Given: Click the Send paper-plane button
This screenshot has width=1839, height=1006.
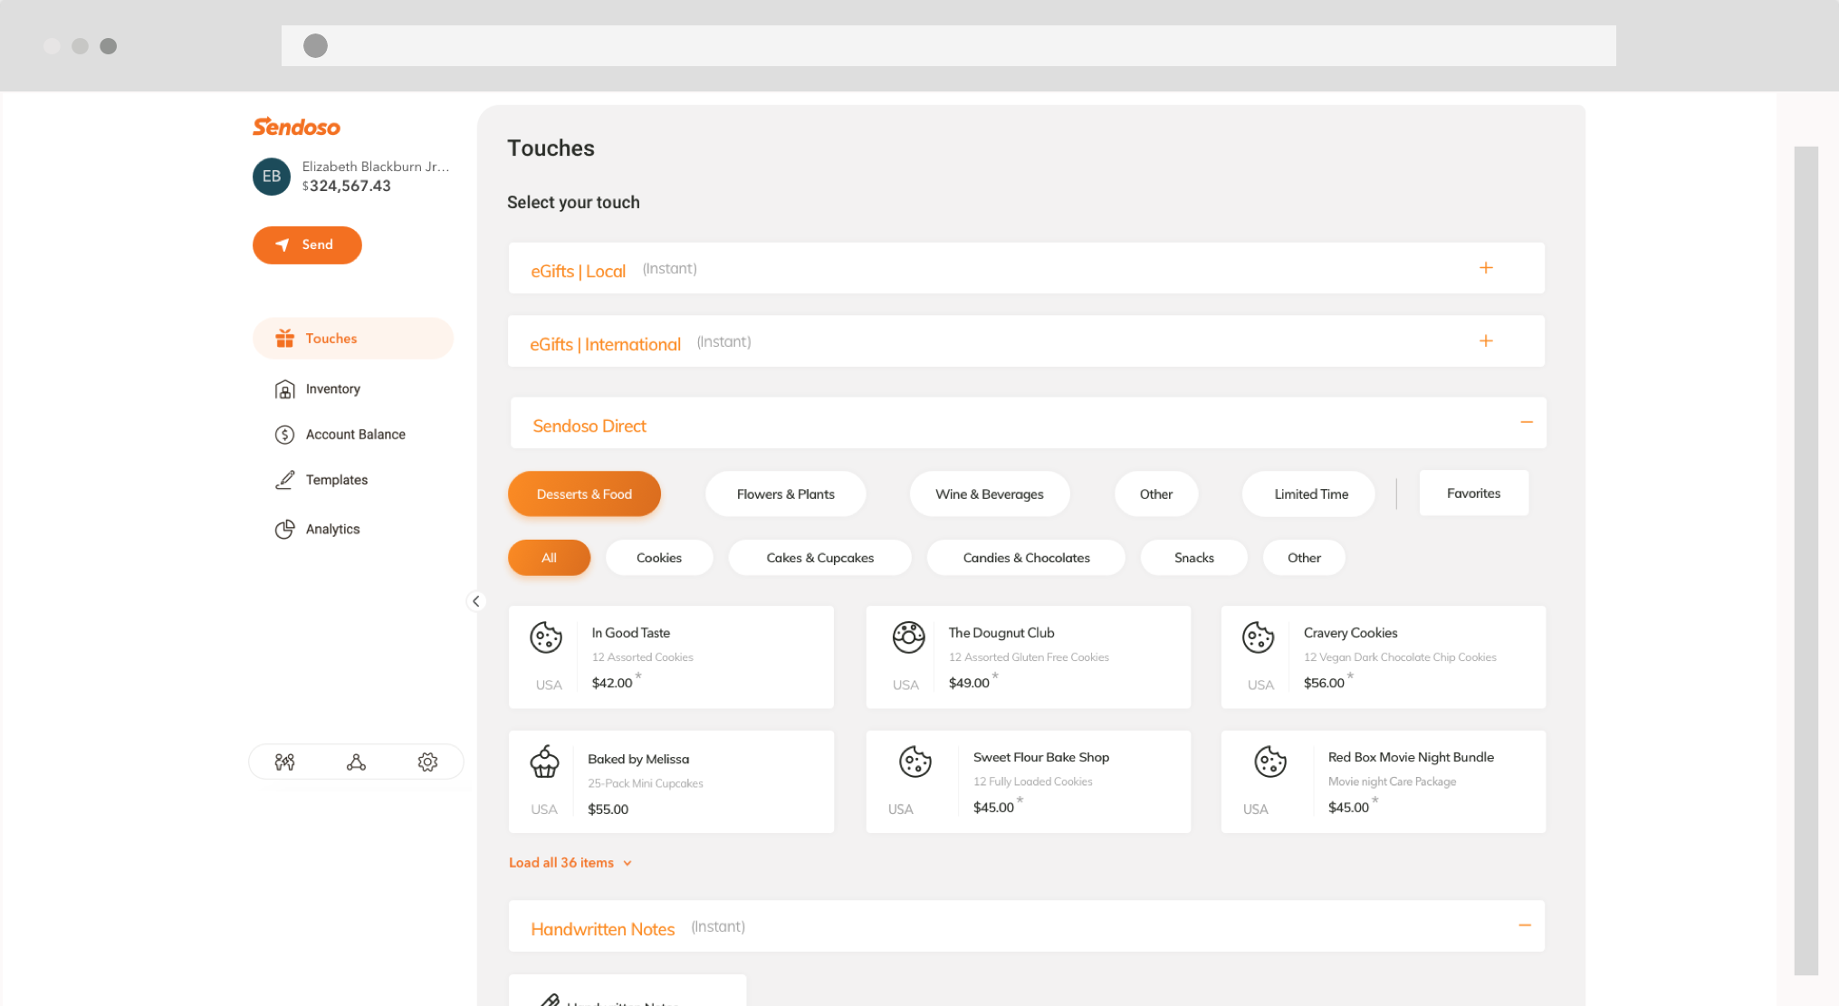Looking at the screenshot, I should click(307, 244).
